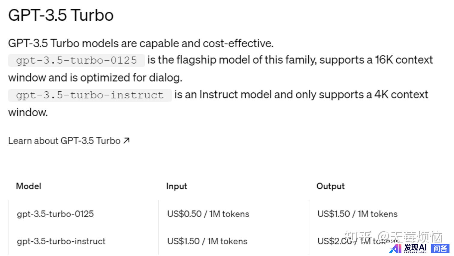Select the gpt-3.5-turbo-0125 table row name
This screenshot has width=454, height=256.
coord(55,214)
